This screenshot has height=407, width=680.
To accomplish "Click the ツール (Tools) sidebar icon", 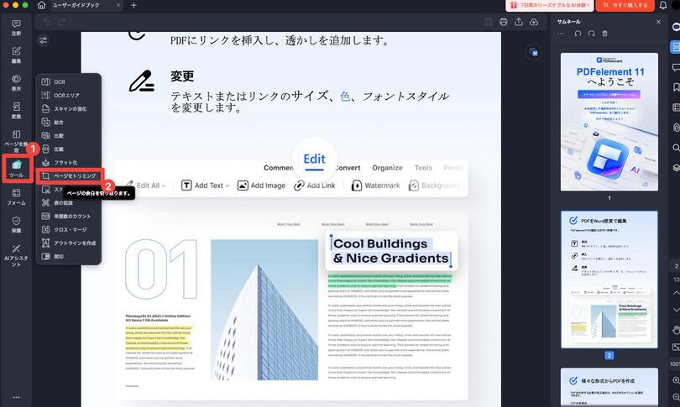I will click(16, 169).
